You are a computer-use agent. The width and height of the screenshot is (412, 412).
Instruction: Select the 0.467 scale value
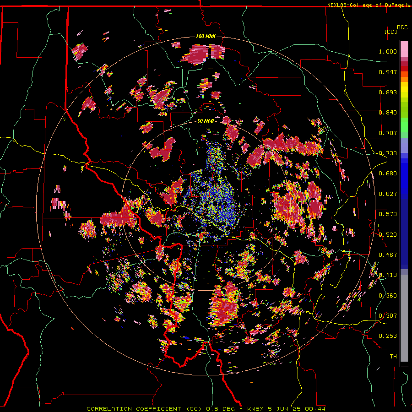click(388, 255)
